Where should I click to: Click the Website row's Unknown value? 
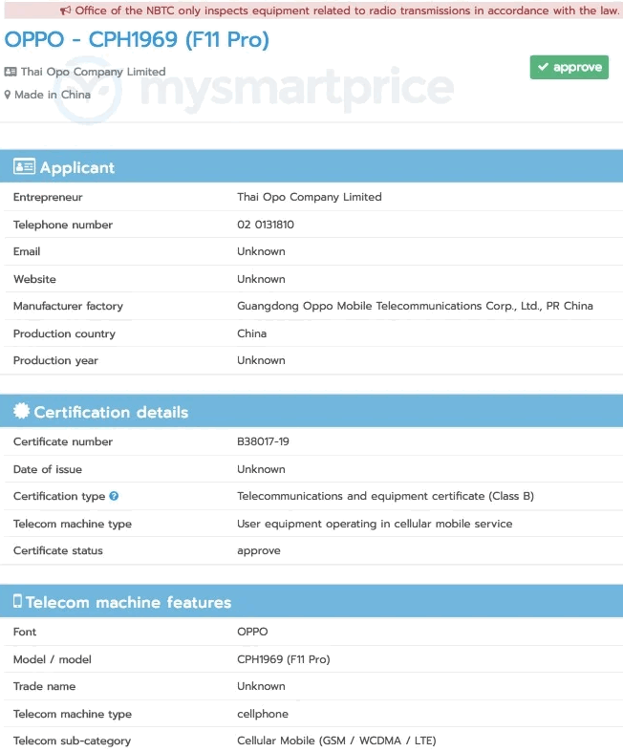(x=261, y=279)
